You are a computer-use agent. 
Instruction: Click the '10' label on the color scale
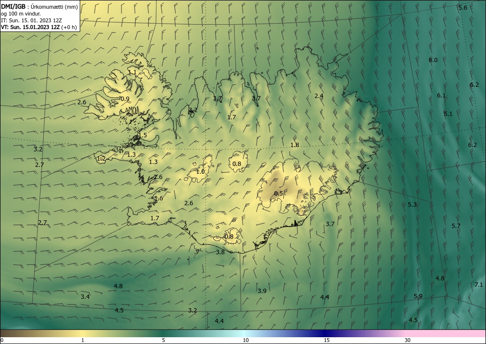245,340
